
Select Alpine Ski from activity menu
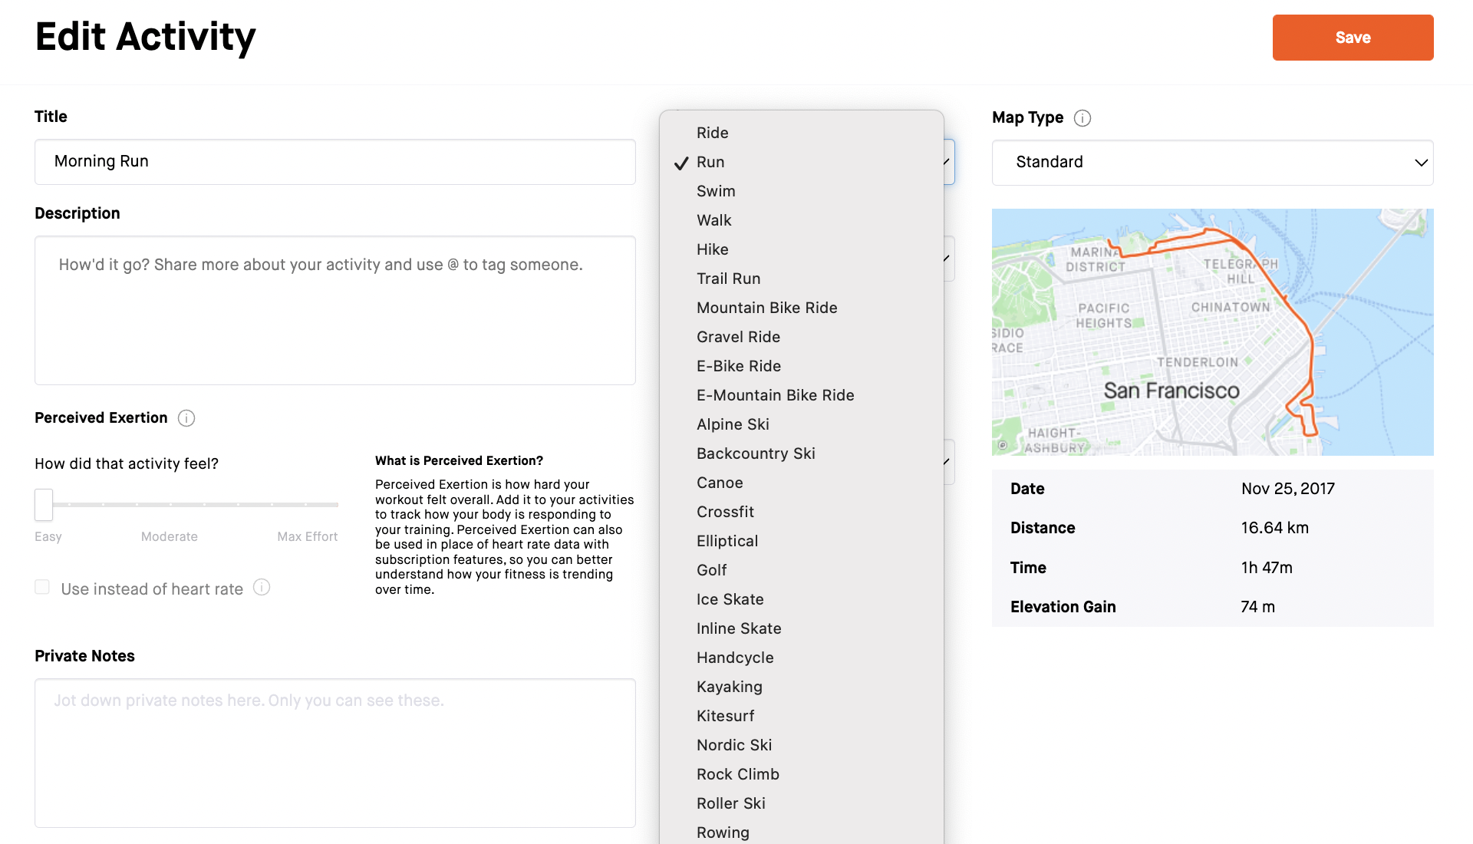click(733, 424)
